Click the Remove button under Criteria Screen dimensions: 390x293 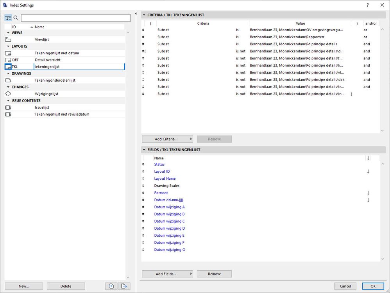(215, 139)
